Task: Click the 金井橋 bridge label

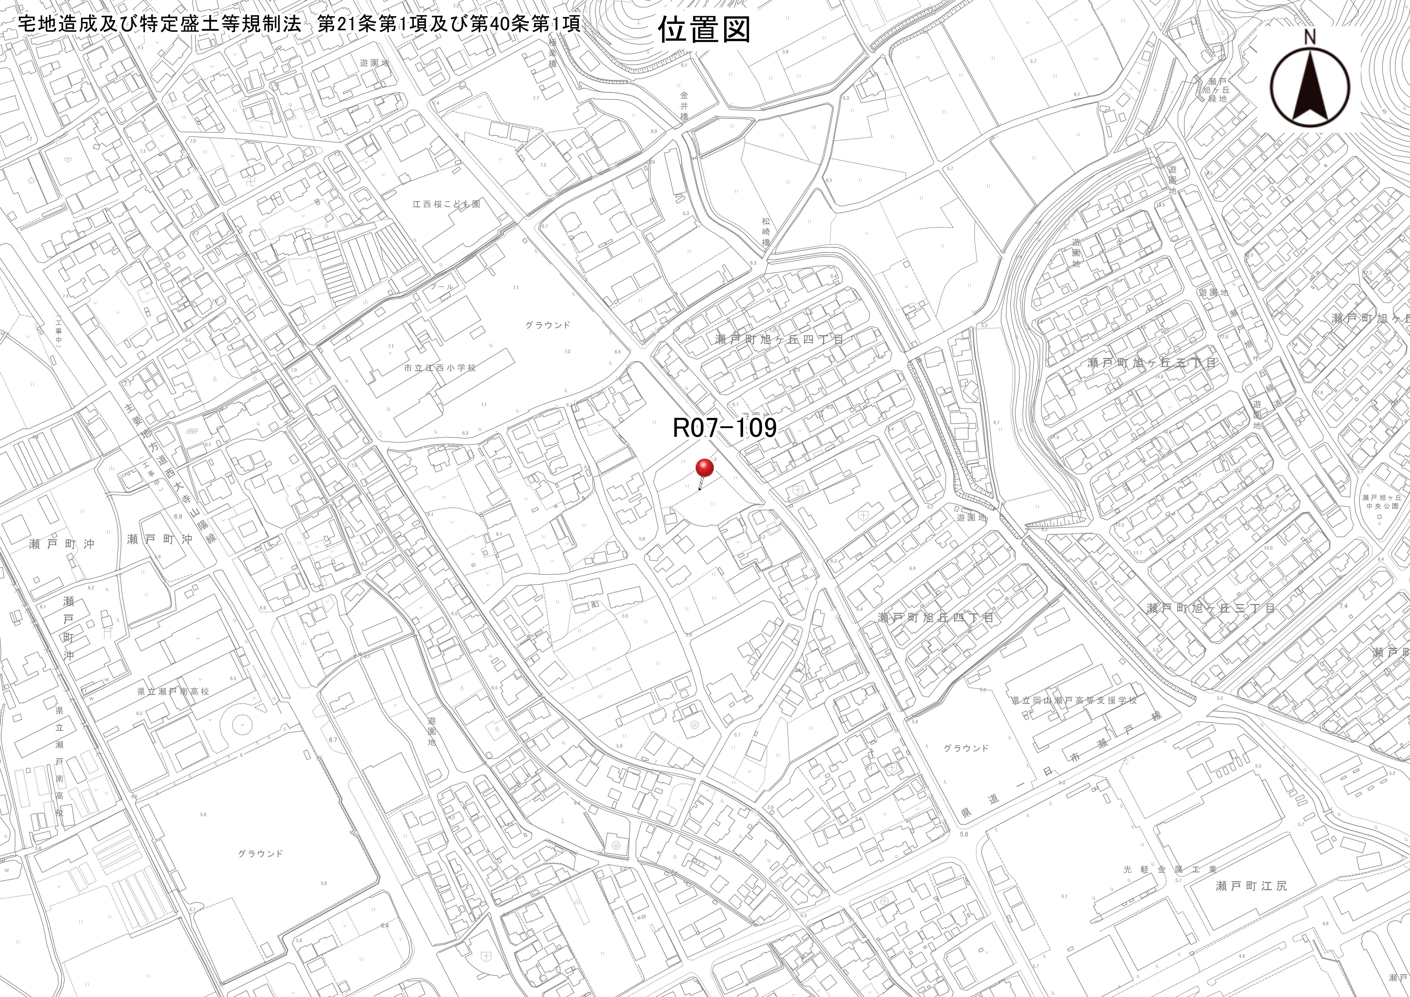Action: pos(684,106)
